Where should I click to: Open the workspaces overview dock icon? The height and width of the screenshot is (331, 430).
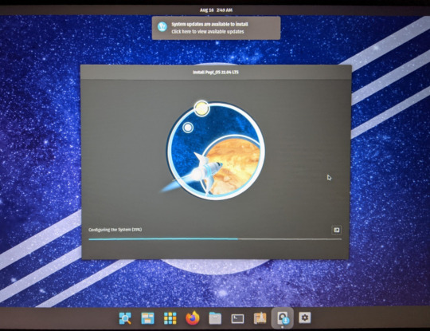pyautogui.click(x=147, y=318)
